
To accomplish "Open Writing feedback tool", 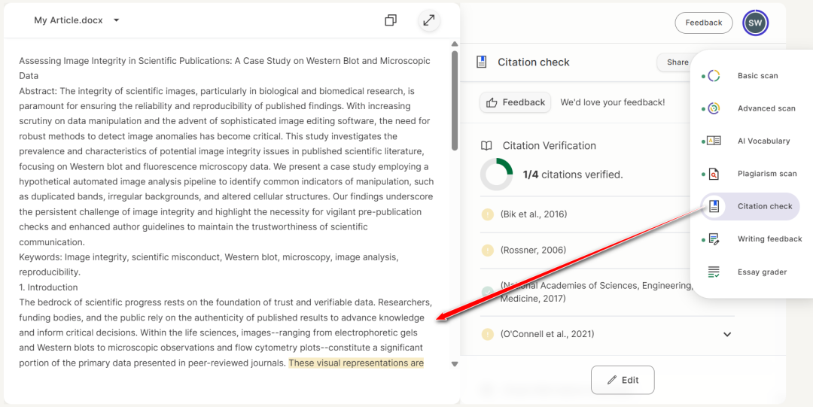I will click(x=769, y=239).
